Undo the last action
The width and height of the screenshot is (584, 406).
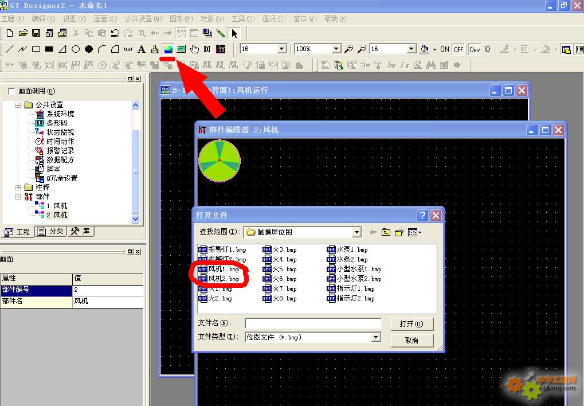click(115, 33)
